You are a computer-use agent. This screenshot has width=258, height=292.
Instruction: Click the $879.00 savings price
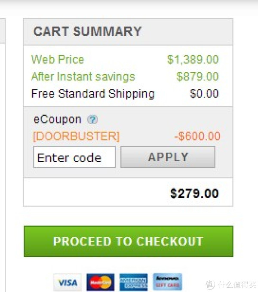(198, 77)
